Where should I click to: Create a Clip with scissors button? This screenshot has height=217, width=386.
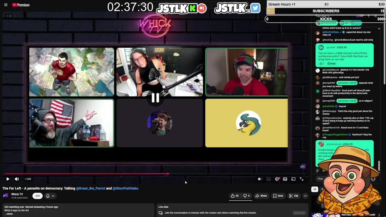click(x=293, y=196)
